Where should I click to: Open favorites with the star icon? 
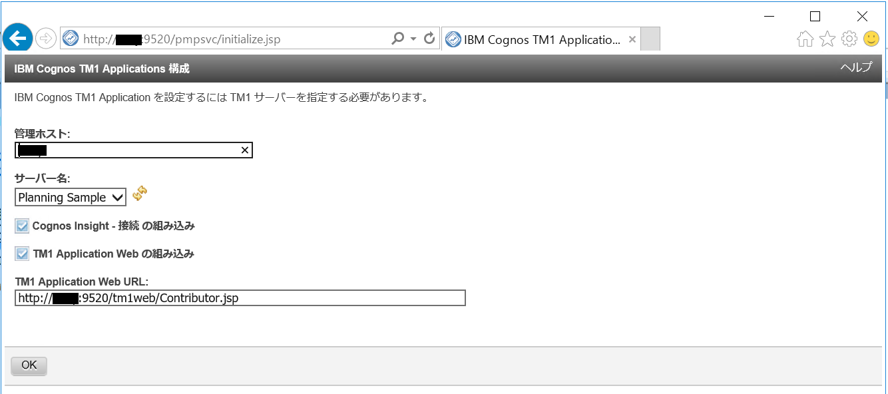coord(827,39)
